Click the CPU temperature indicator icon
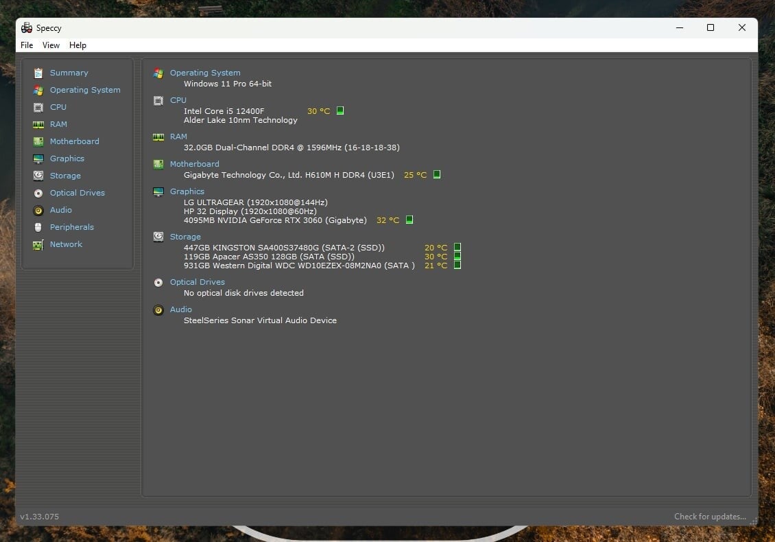775x542 pixels. (x=340, y=110)
